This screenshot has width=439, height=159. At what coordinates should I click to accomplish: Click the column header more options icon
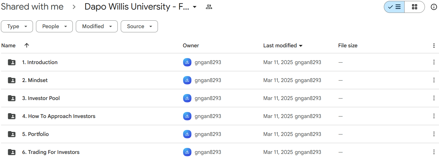[x=434, y=46]
